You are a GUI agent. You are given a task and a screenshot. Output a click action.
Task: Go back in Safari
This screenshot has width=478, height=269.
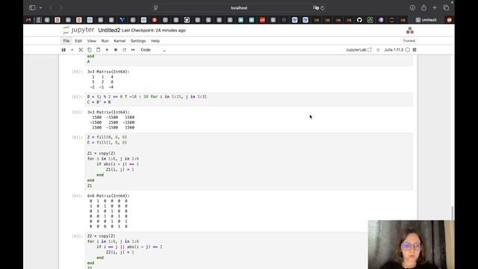coord(51,7)
